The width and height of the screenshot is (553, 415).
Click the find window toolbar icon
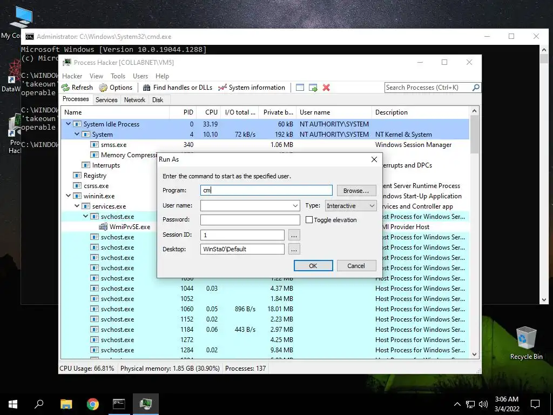300,88
